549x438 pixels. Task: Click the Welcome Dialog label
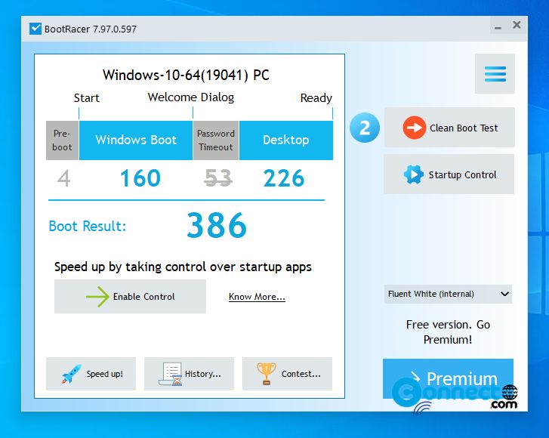click(191, 97)
